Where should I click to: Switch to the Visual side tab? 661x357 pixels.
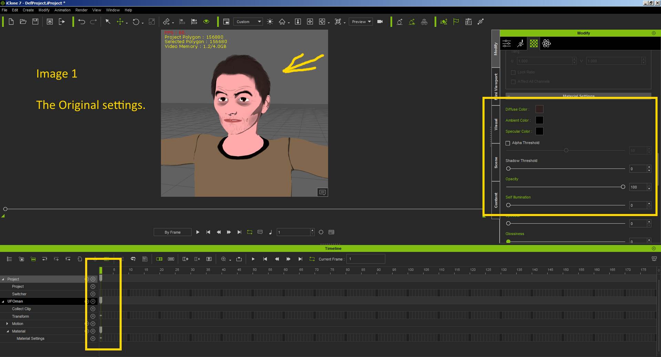(x=496, y=124)
